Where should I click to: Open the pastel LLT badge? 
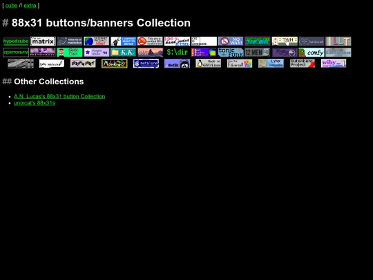click(338, 41)
